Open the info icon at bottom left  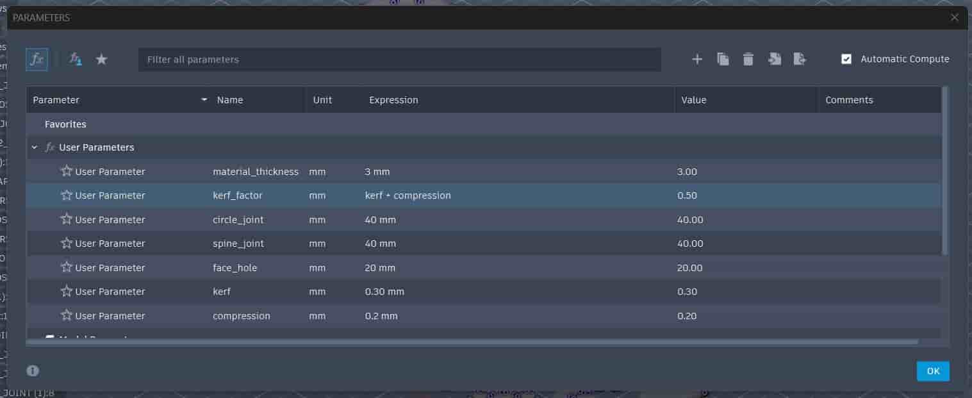click(x=33, y=370)
